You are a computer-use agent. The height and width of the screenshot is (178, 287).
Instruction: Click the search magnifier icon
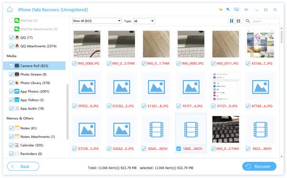(x=248, y=21)
